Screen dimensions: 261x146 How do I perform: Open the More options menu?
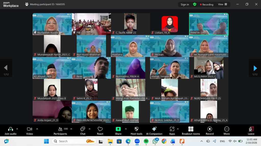point(227,131)
